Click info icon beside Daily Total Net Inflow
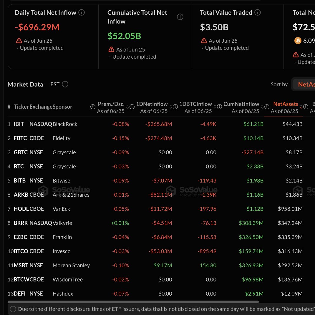Viewport: 315px width, 315px height. click(x=81, y=12)
